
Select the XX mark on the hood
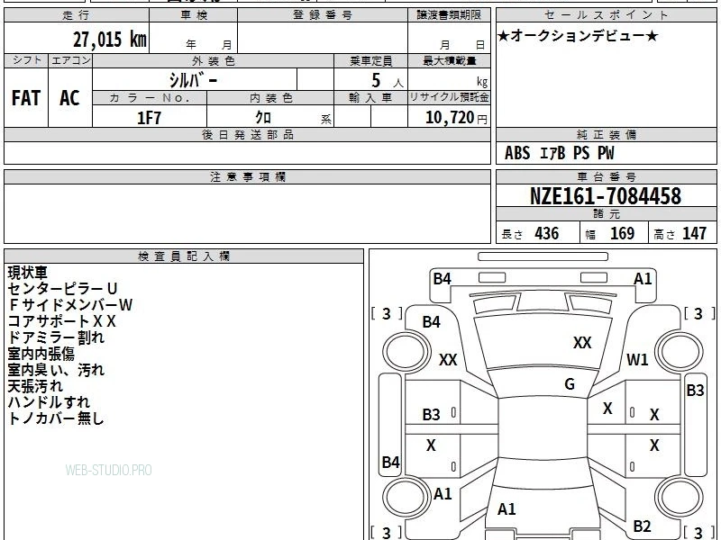(x=582, y=343)
